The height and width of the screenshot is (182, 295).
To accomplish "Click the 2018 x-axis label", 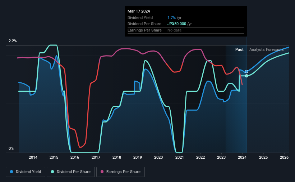I will tap(117, 157).
